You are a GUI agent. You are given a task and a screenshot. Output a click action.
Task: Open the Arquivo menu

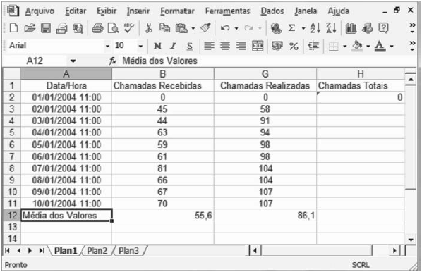40,11
